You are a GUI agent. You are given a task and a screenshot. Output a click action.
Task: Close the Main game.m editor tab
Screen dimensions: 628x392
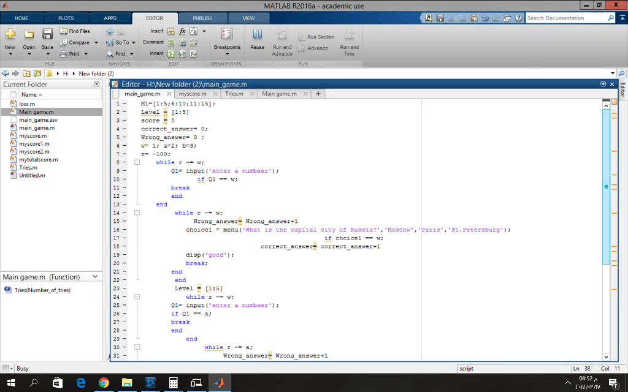point(305,94)
